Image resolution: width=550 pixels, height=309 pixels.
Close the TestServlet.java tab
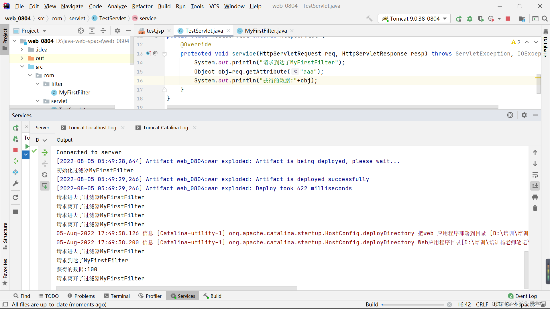[x=229, y=31]
